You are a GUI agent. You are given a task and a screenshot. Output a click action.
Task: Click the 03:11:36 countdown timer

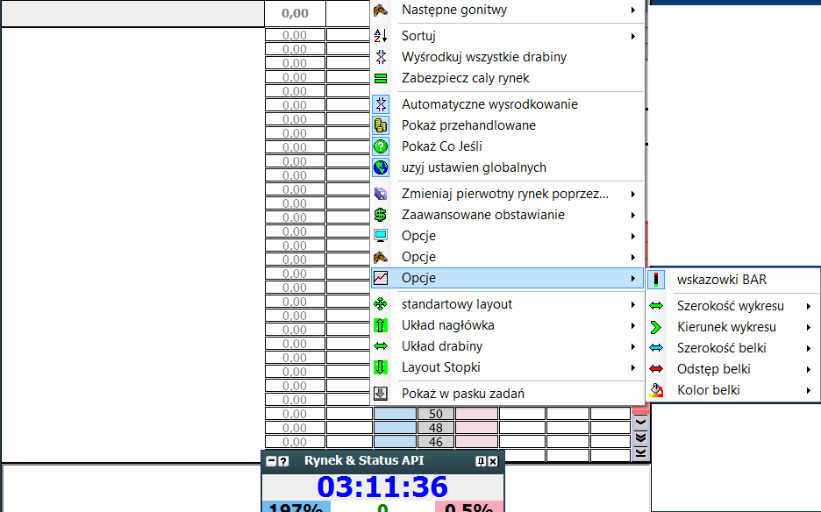(382, 487)
